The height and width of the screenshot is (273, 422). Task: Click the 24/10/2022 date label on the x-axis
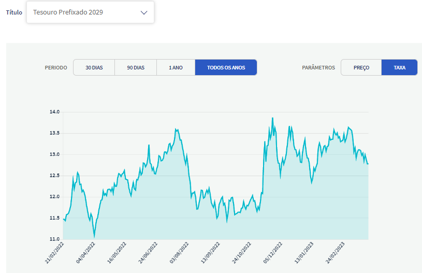click(242, 253)
